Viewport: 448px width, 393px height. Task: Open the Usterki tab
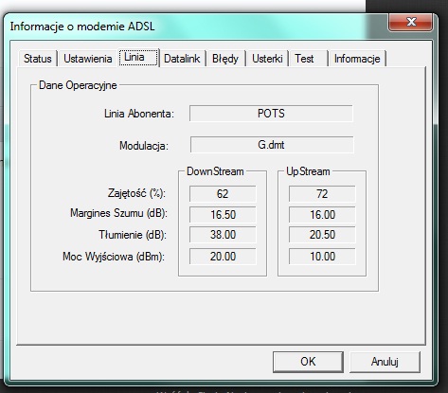(267, 59)
